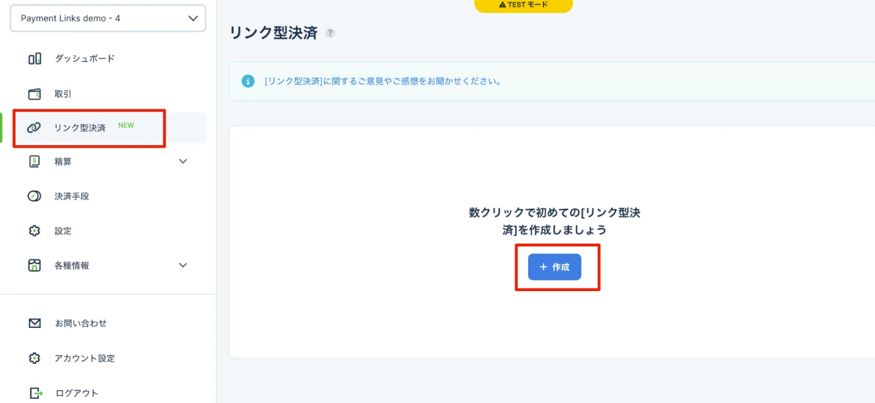Click the yellow TEST モード badge

click(x=523, y=5)
